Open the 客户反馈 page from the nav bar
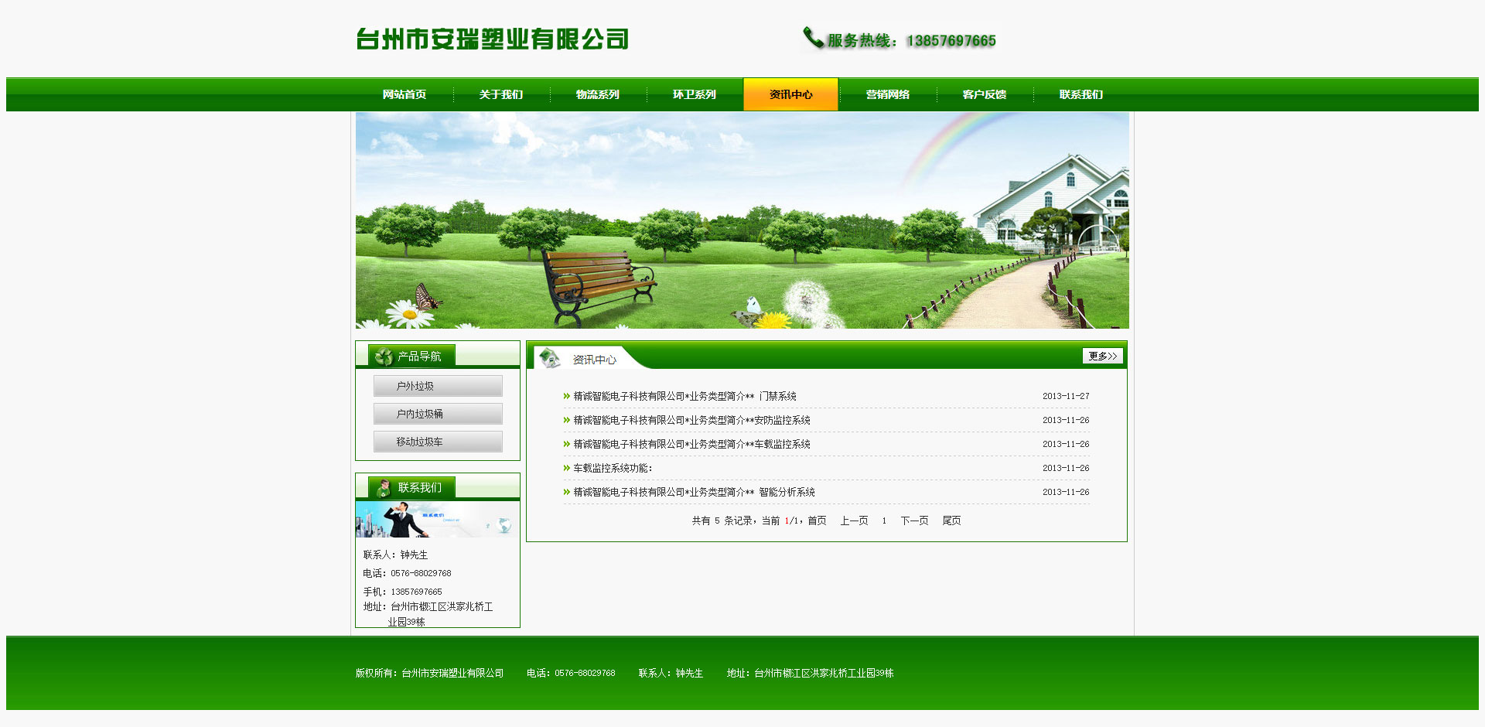Image resolution: width=1485 pixels, height=727 pixels. (985, 94)
